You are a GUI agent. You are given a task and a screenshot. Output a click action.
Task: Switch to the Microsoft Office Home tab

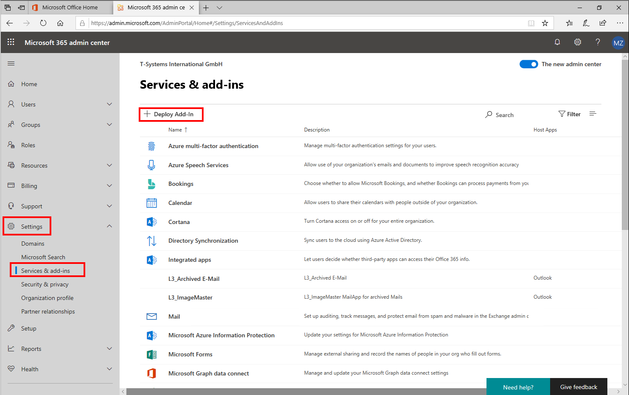pyautogui.click(x=70, y=8)
